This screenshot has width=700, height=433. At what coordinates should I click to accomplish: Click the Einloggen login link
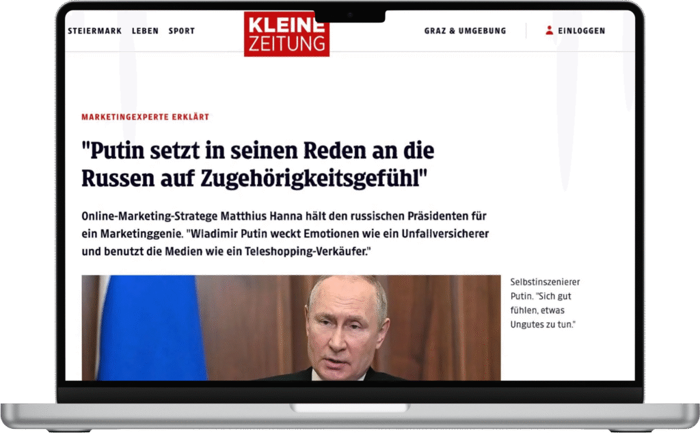click(581, 31)
